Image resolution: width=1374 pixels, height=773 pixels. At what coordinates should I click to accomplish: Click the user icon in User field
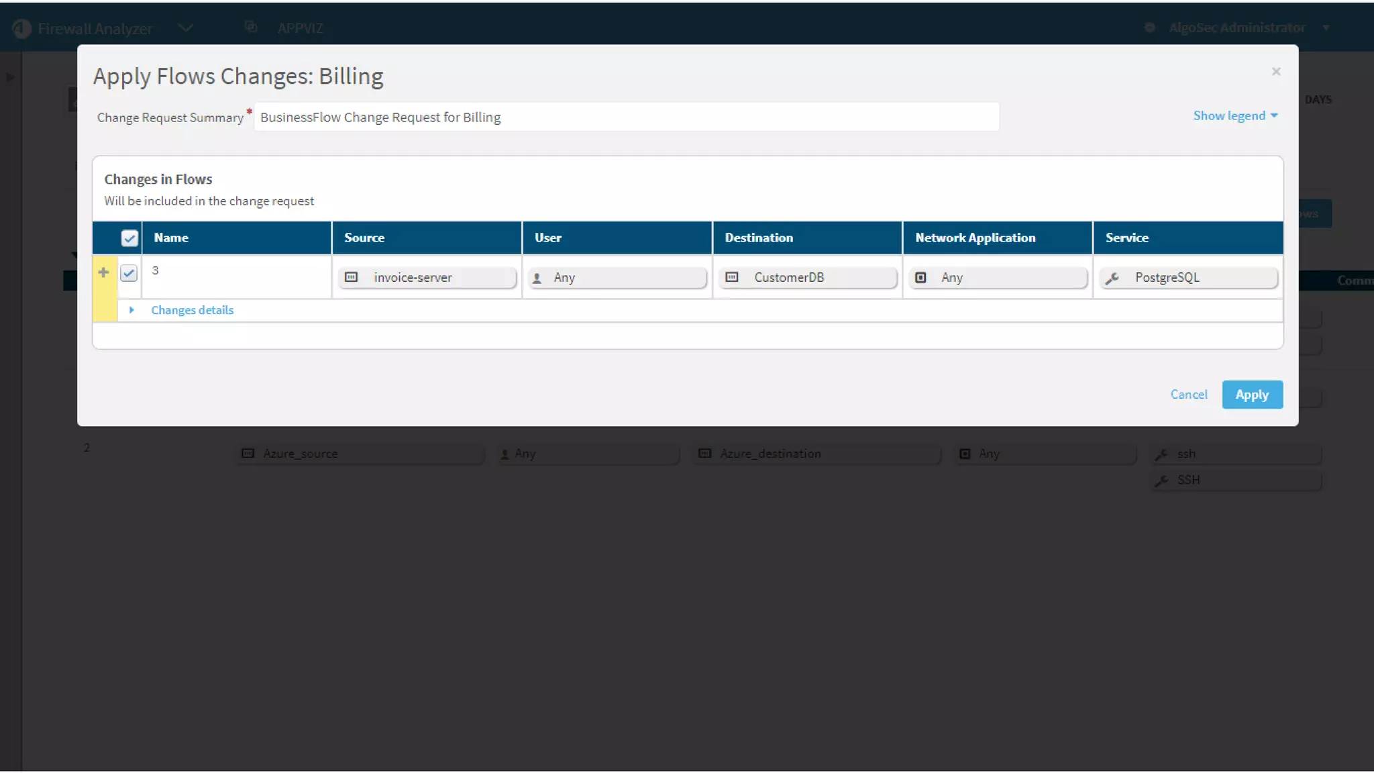pos(537,278)
